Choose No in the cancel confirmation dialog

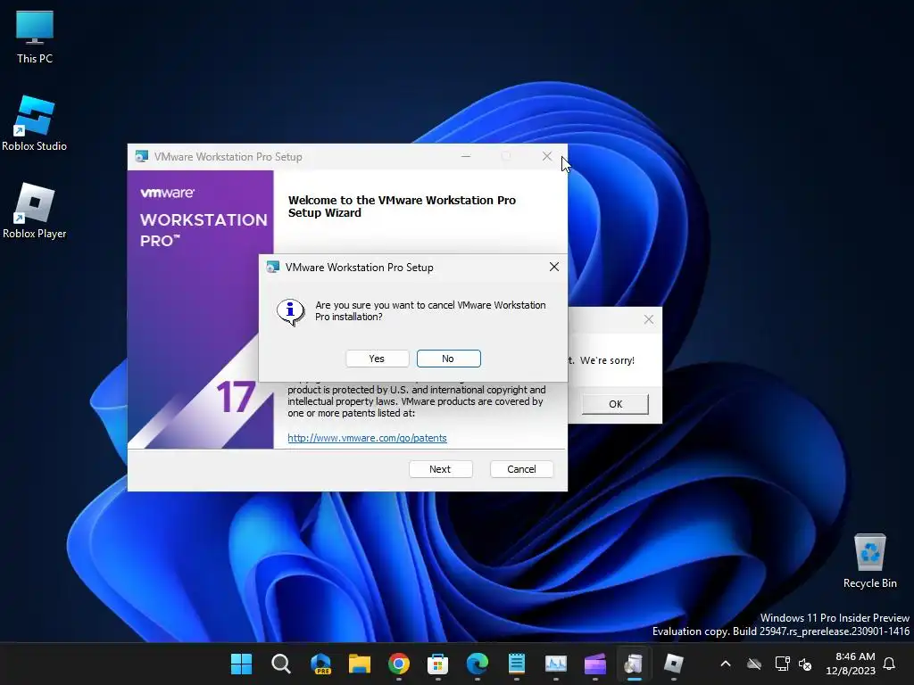pyautogui.click(x=448, y=359)
